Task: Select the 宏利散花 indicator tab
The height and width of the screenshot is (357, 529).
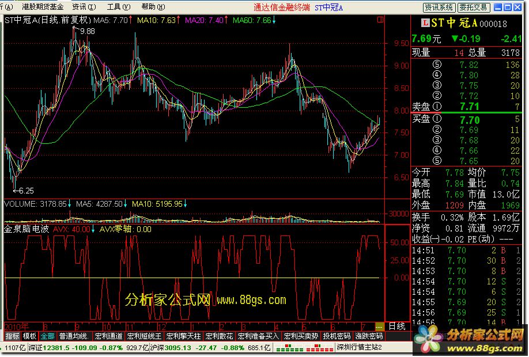Action: point(220,336)
